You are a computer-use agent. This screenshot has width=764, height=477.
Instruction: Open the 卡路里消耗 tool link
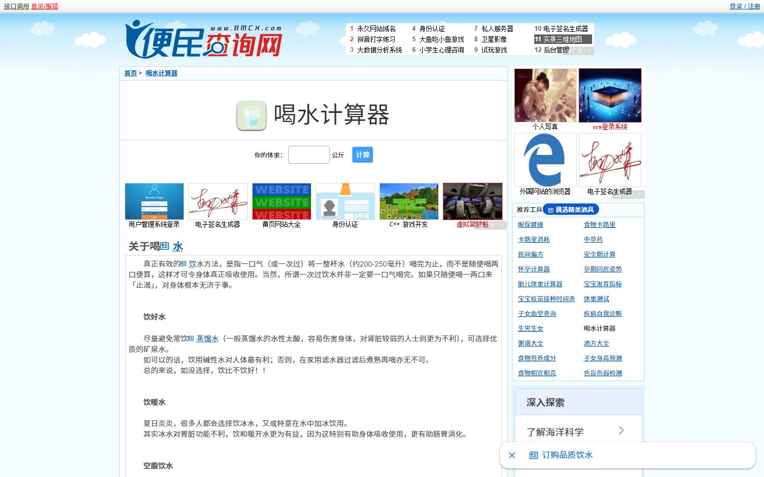pyautogui.click(x=534, y=240)
